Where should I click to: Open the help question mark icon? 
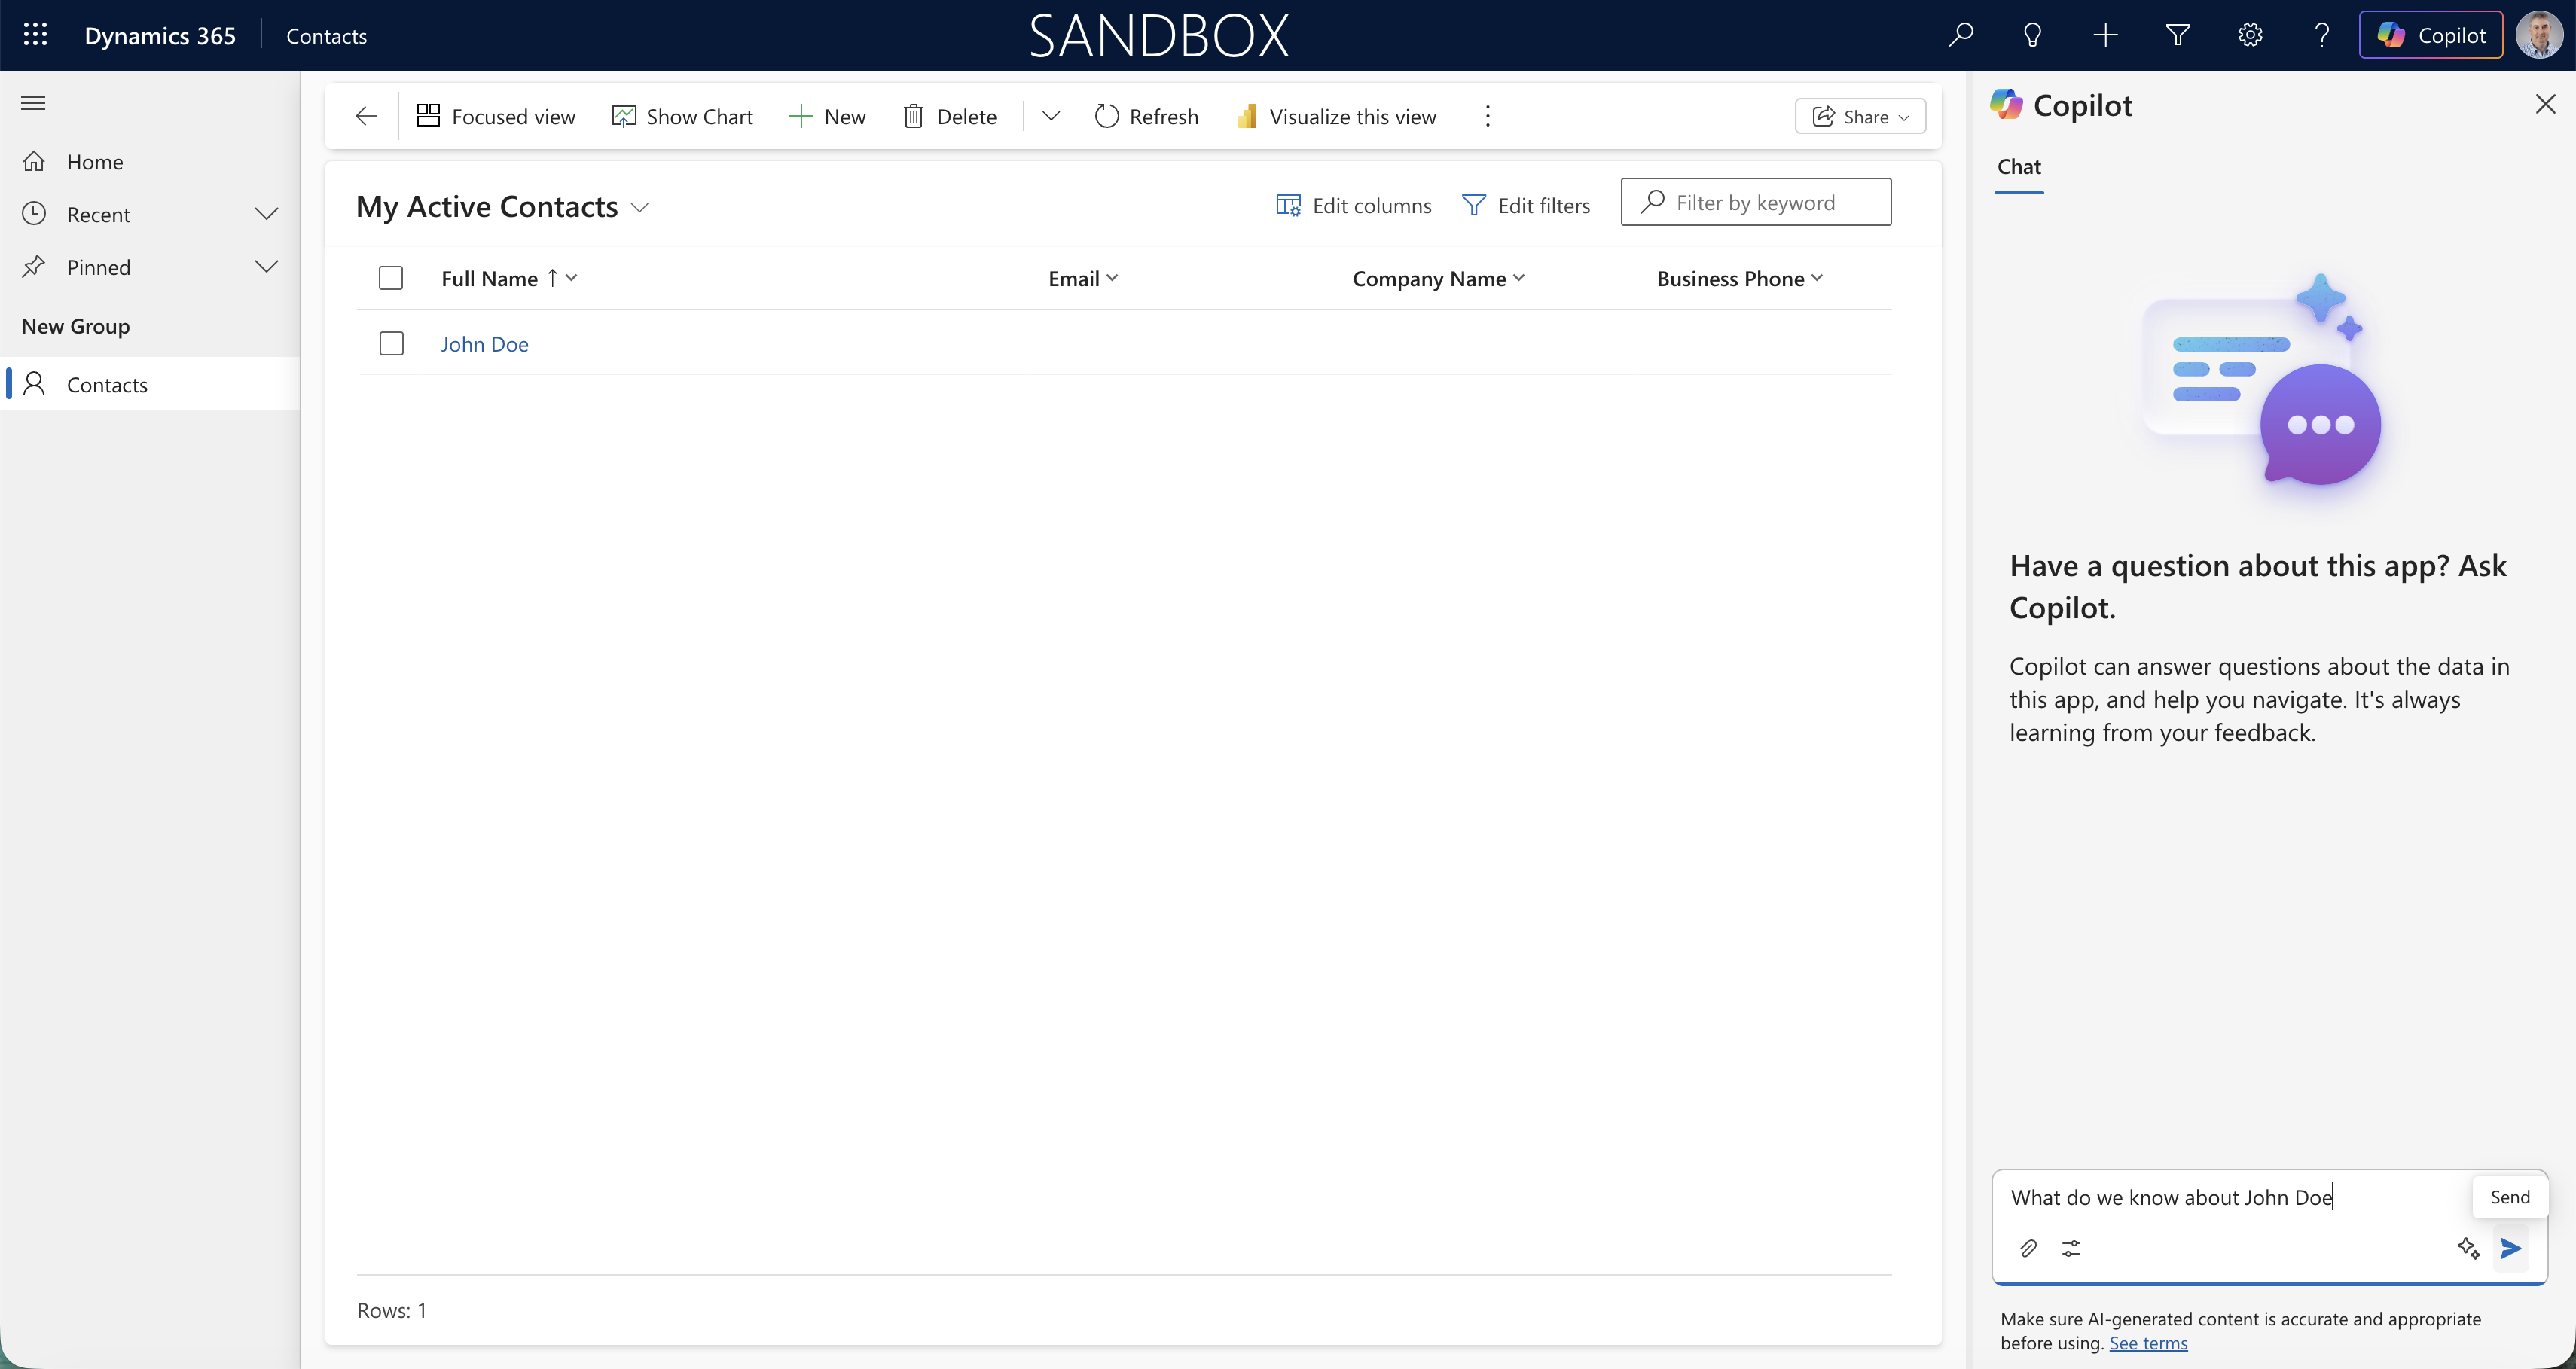pyautogui.click(x=2322, y=35)
